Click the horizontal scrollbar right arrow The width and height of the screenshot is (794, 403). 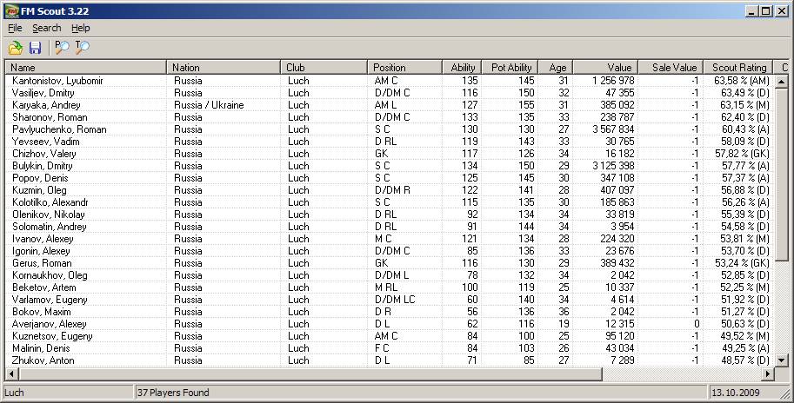coord(768,374)
